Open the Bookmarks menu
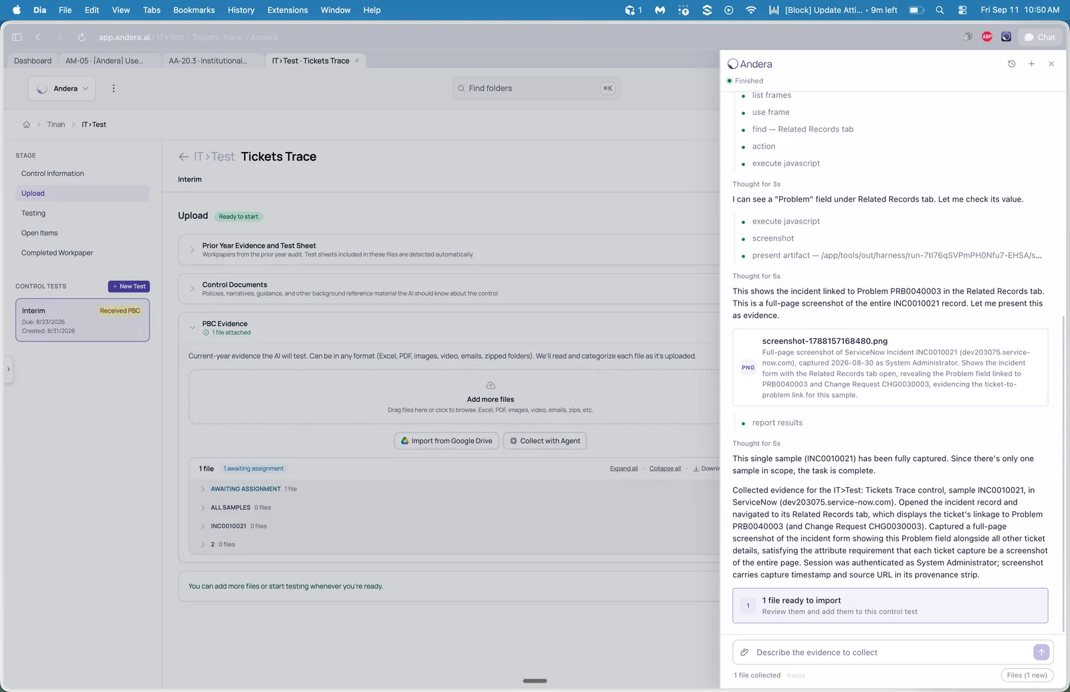Viewport: 1070px width, 692px height. (x=194, y=10)
